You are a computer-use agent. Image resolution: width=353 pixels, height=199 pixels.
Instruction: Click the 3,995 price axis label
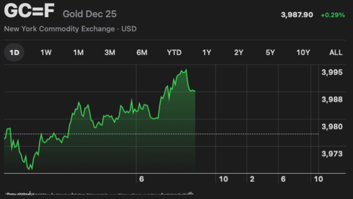(x=332, y=72)
